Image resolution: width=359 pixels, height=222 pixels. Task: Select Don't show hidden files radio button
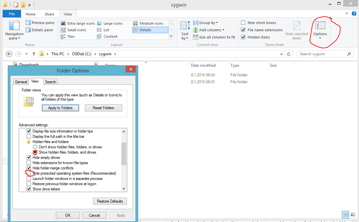click(x=35, y=147)
